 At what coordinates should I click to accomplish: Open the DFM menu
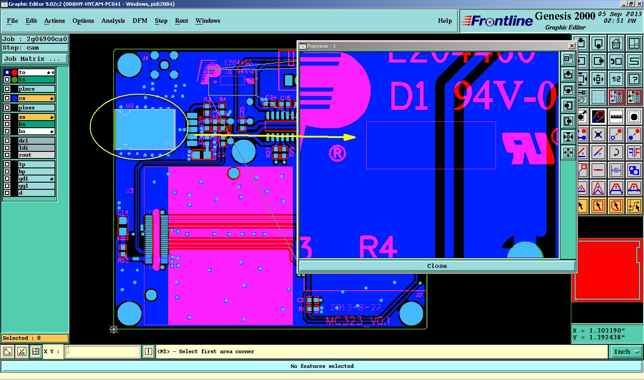pyautogui.click(x=140, y=21)
